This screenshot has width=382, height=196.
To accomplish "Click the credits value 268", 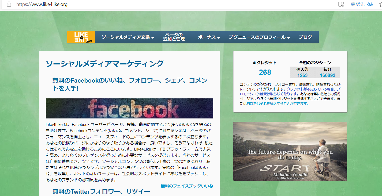I will [265, 72].
